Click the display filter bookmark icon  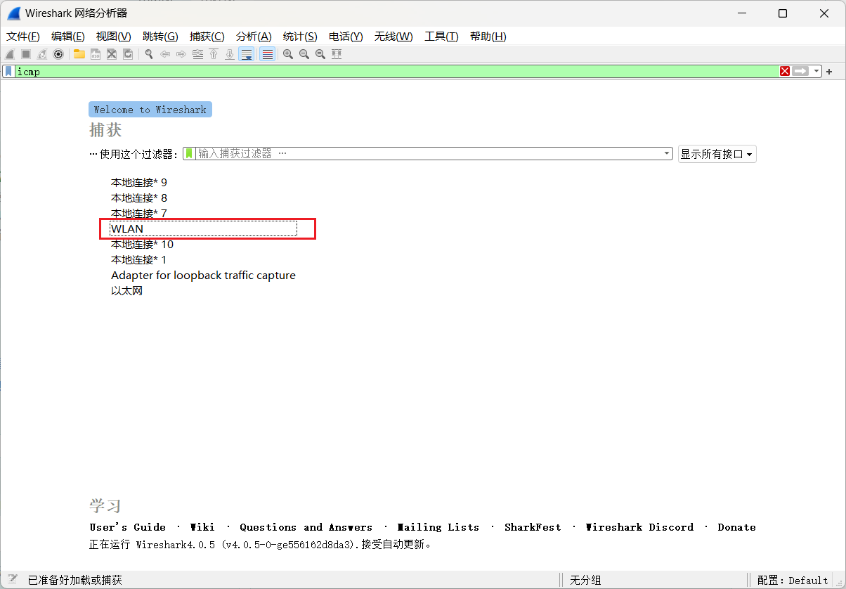(8, 72)
